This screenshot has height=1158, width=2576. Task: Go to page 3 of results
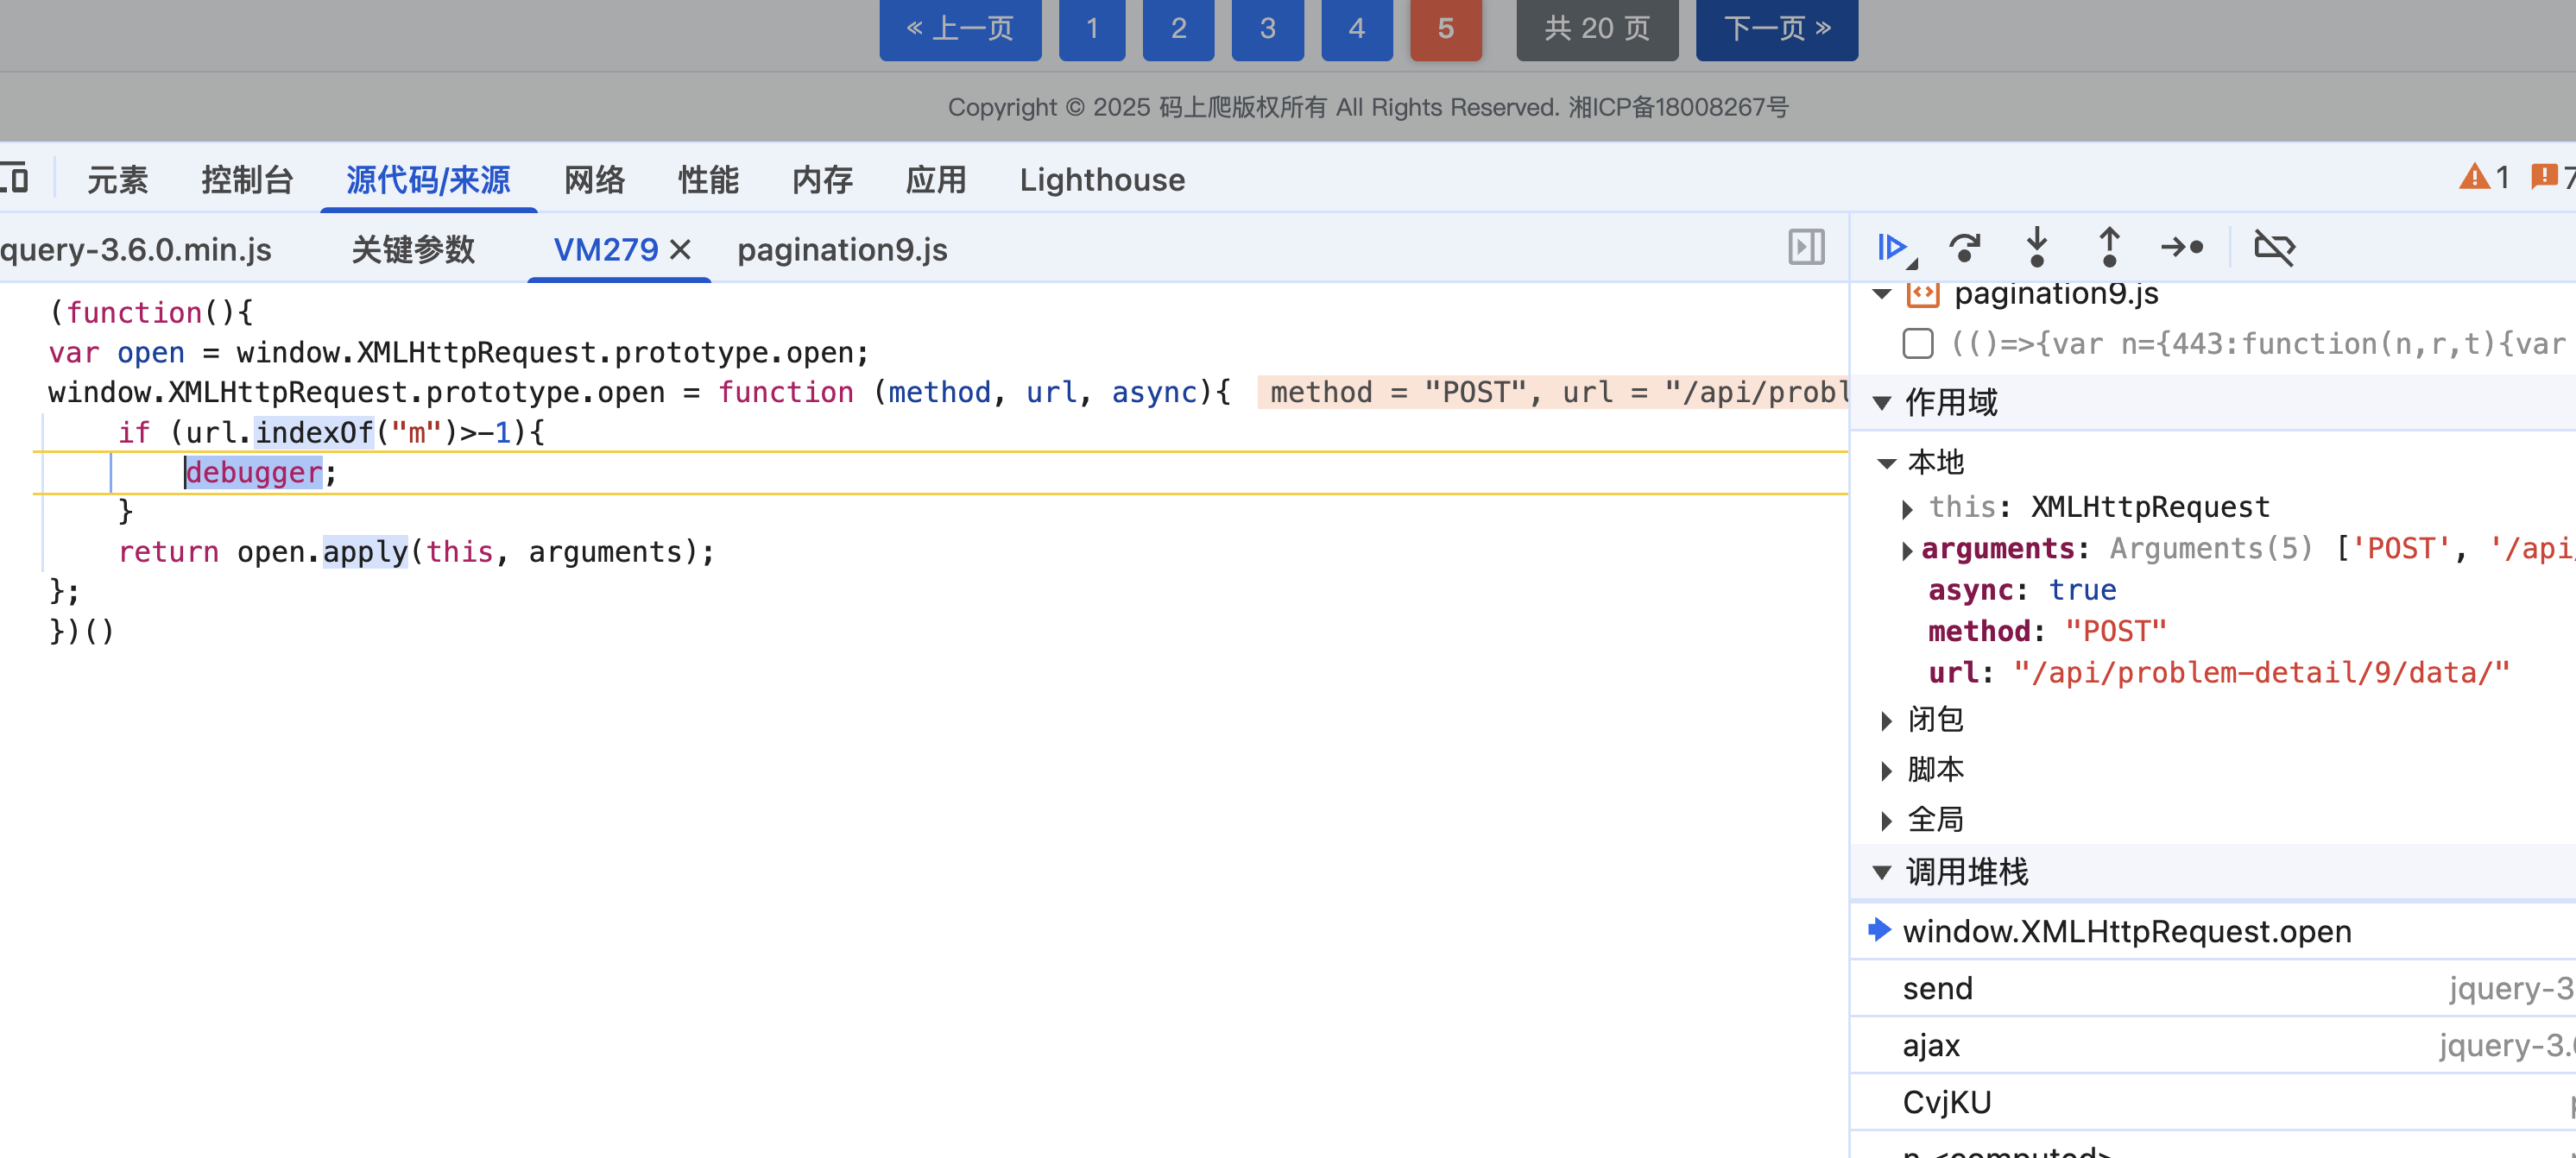tap(1267, 28)
